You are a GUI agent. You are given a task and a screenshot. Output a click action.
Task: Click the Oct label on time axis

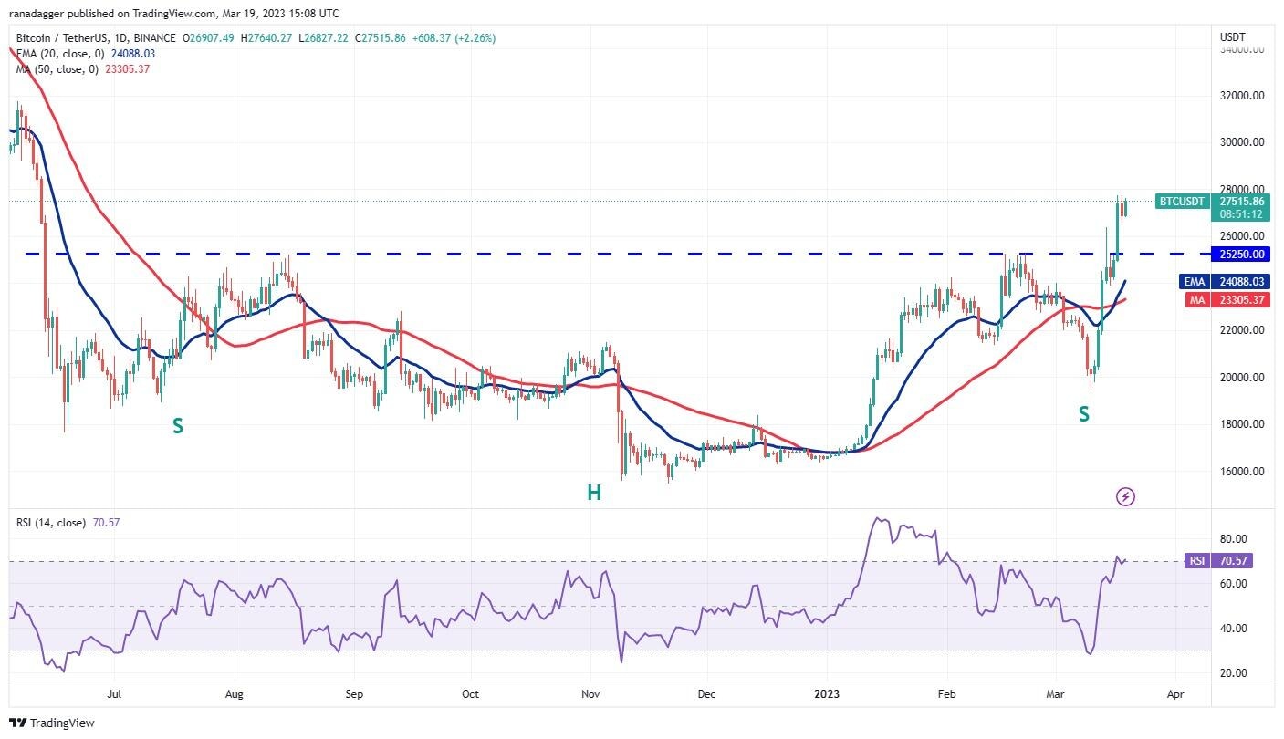[x=470, y=694]
